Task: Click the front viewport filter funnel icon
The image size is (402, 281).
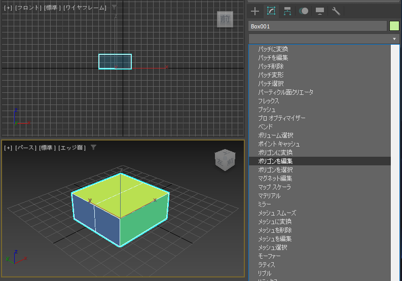Action: [114, 7]
